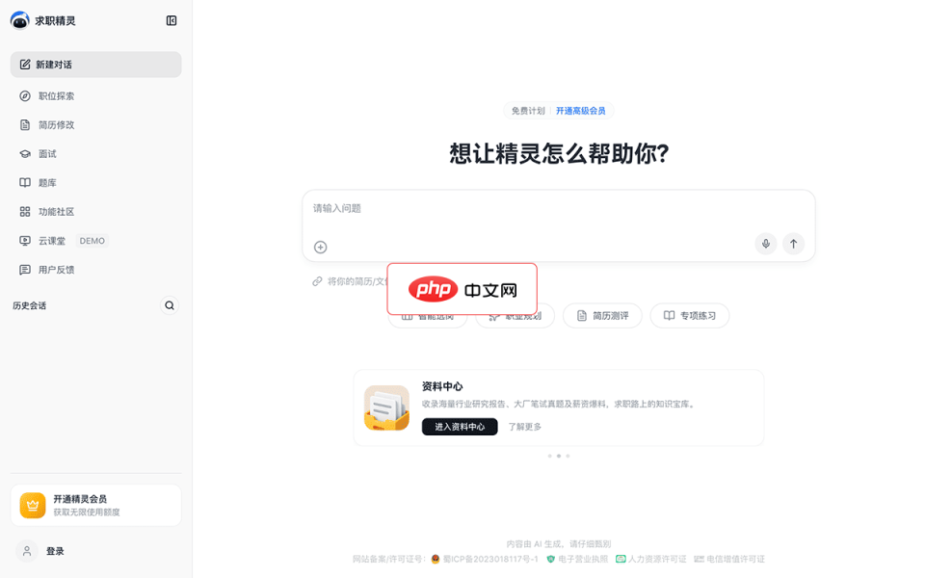
Task: Activate the microphone voice input
Action: click(766, 244)
